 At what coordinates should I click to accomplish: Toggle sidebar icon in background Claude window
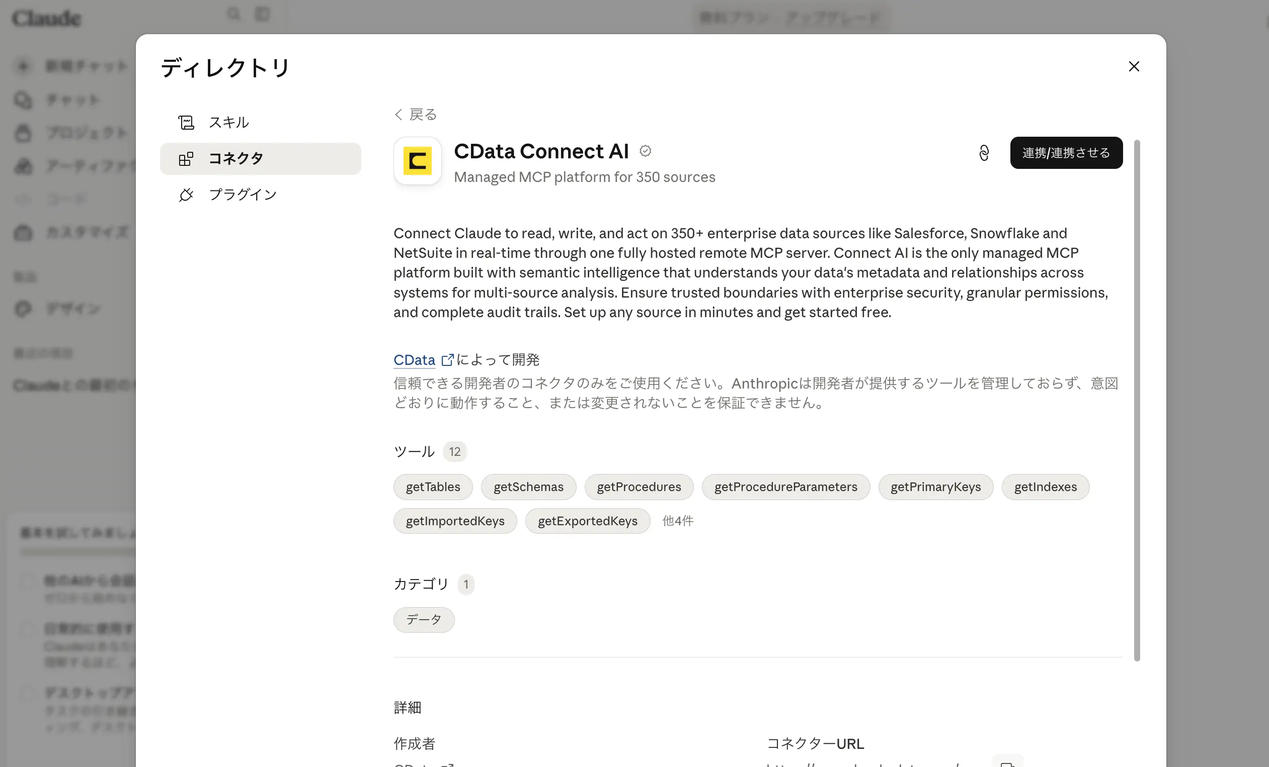(263, 14)
